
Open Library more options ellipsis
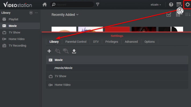[x=36, y=13]
